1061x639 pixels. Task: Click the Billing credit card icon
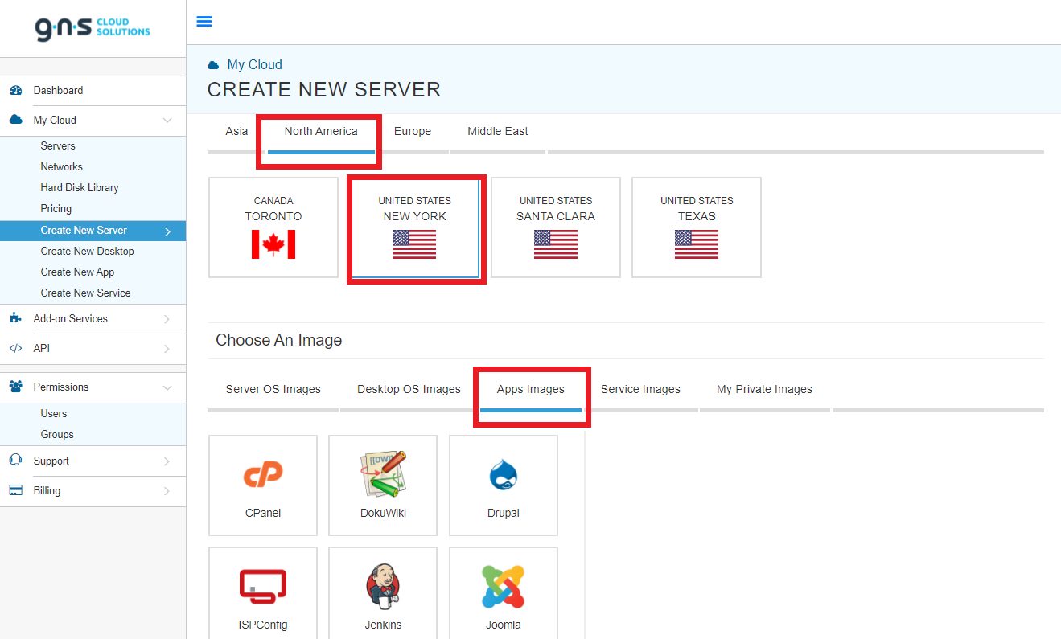coord(15,491)
